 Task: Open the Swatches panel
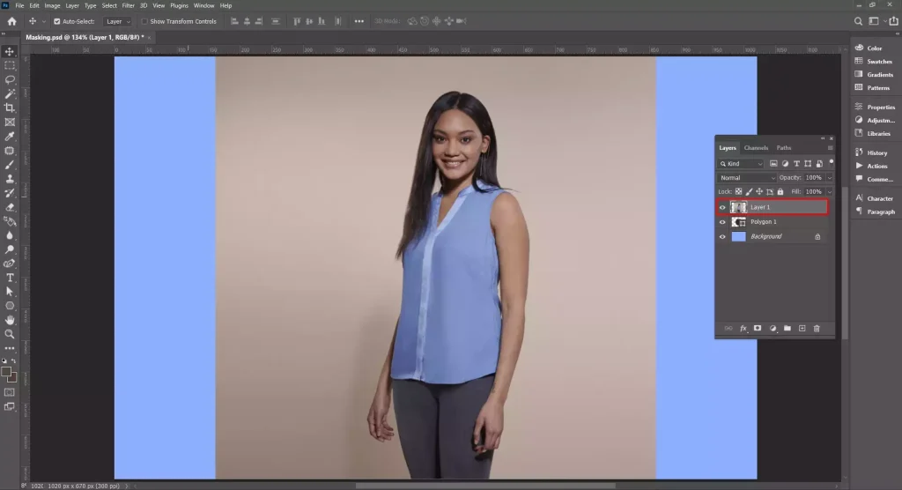click(873, 62)
